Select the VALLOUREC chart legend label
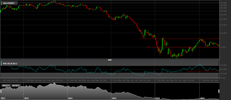The height and width of the screenshot is (100, 231). click(x=9, y=3)
